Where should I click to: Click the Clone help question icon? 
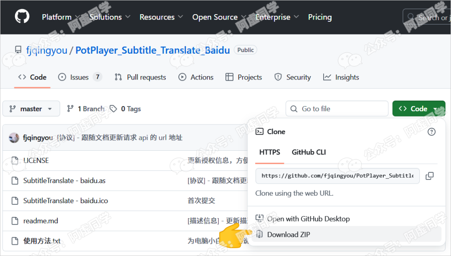pyautogui.click(x=431, y=132)
